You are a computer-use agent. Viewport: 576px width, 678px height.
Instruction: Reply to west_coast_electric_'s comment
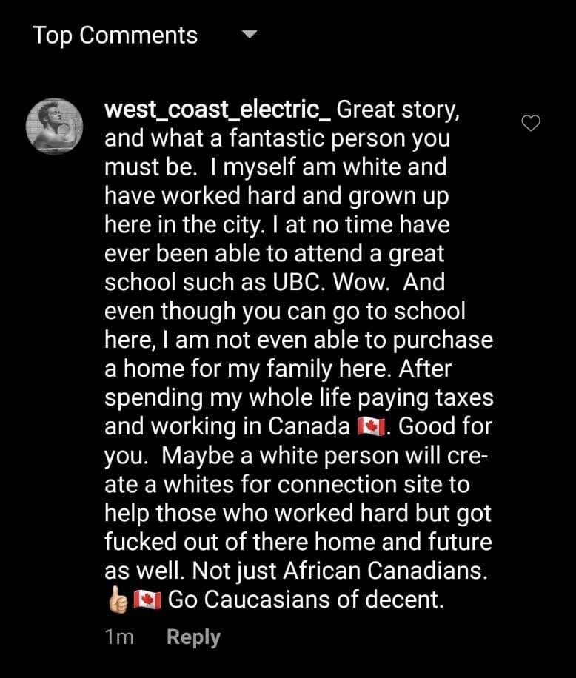(193, 637)
